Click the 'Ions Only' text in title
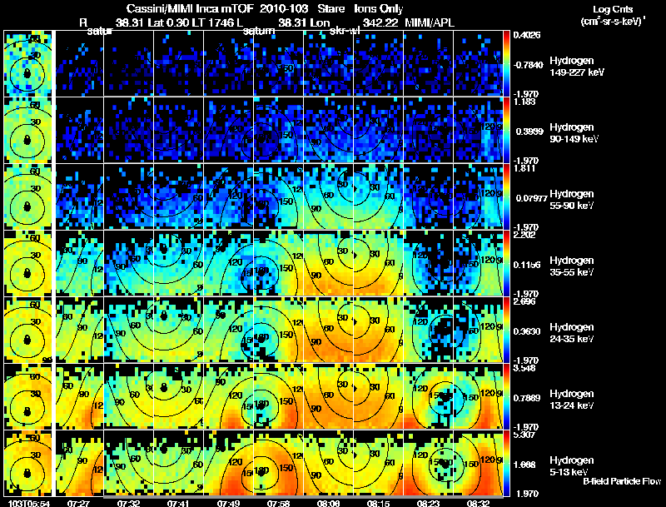The height and width of the screenshot is (507, 666). pos(379,9)
